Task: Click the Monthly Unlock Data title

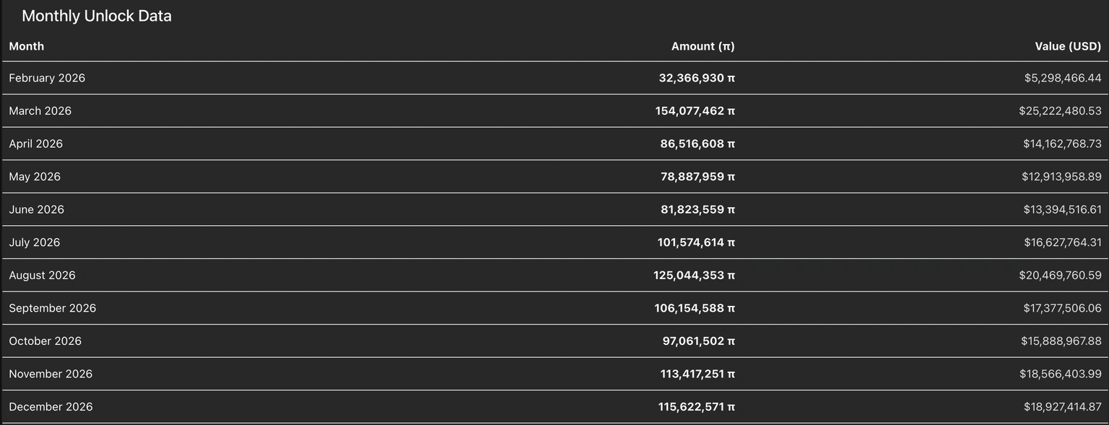Action: click(x=97, y=16)
